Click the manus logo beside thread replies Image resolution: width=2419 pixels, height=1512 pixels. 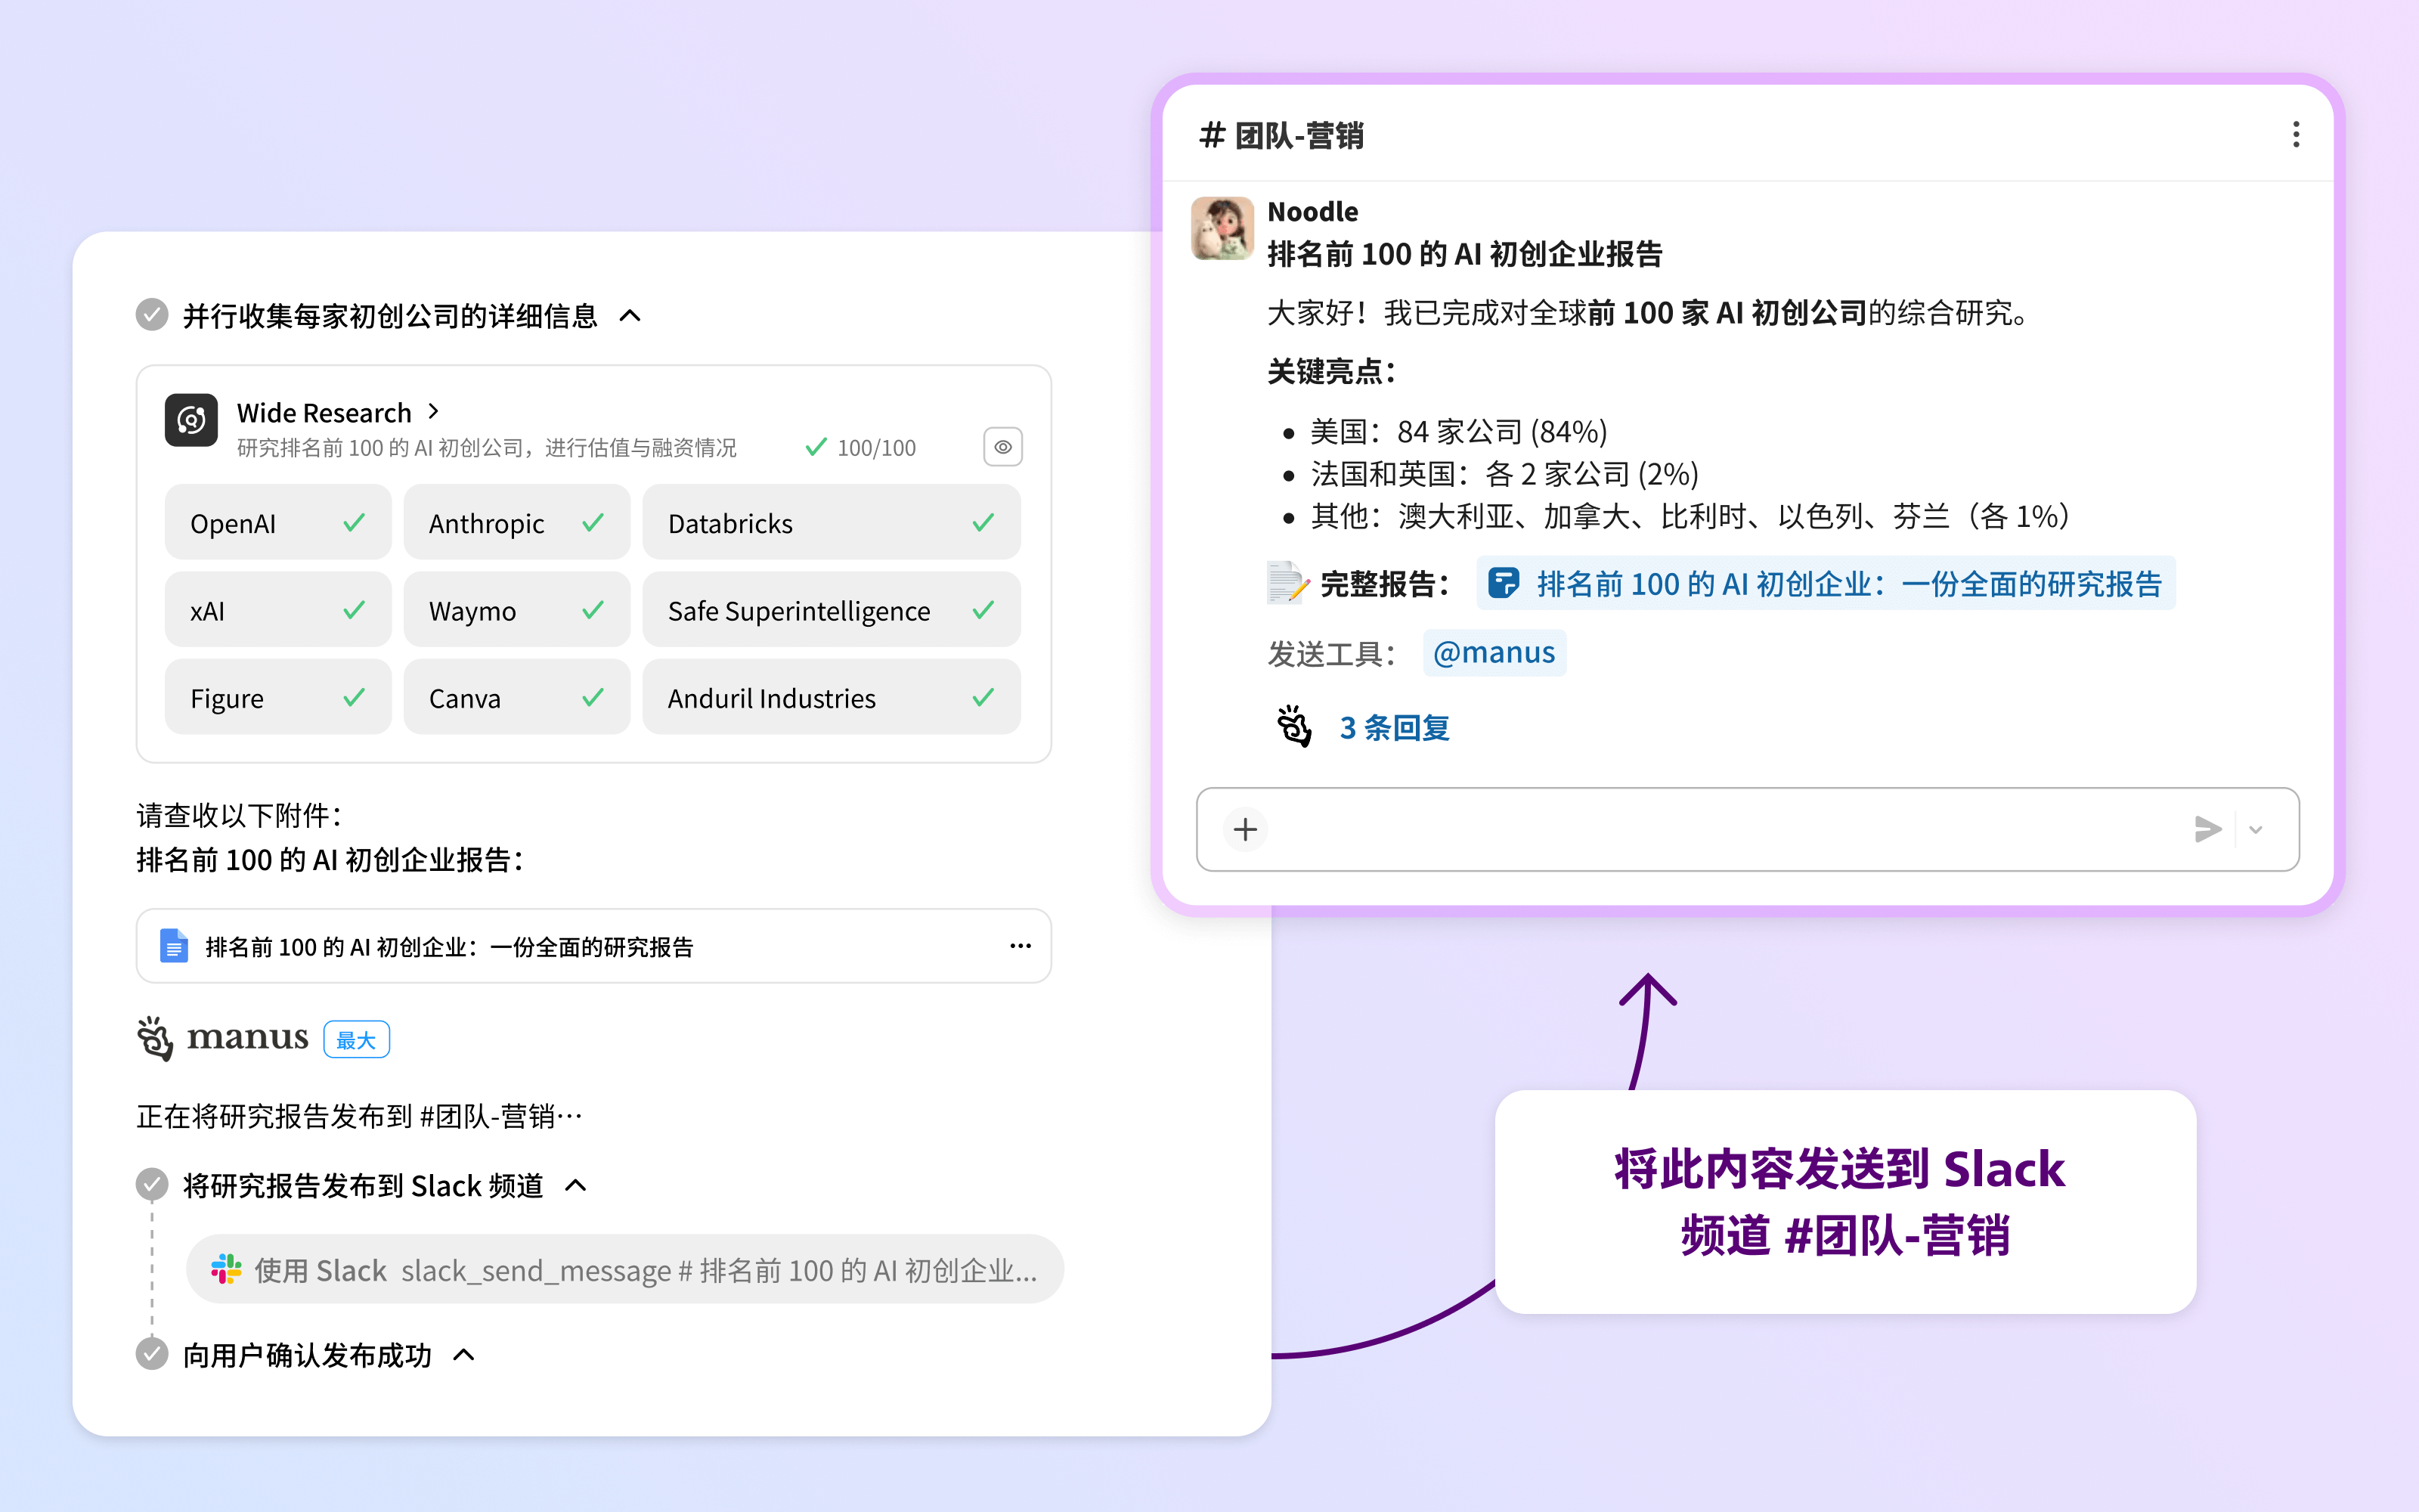(1293, 727)
